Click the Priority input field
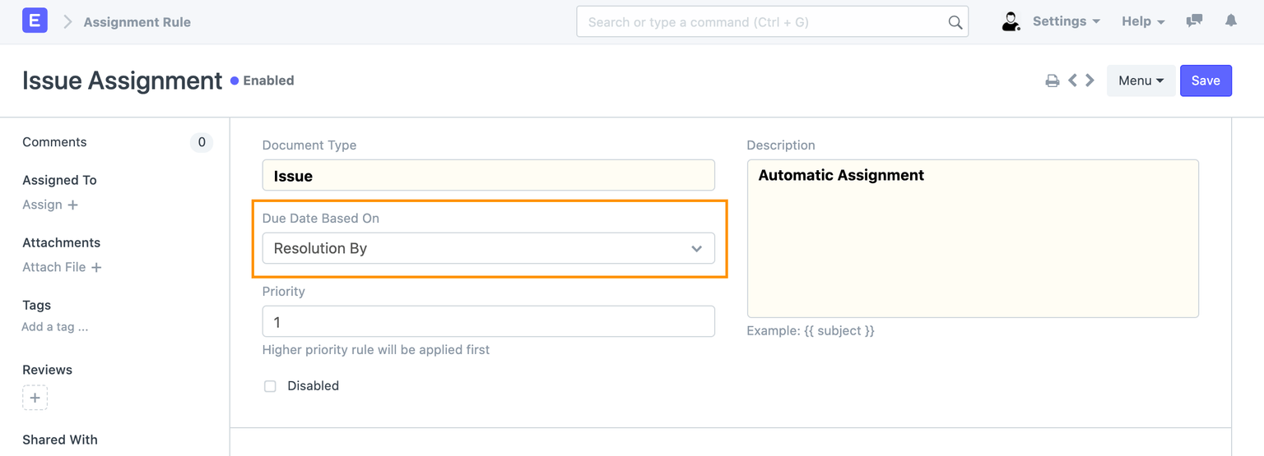The image size is (1264, 456). click(x=488, y=321)
